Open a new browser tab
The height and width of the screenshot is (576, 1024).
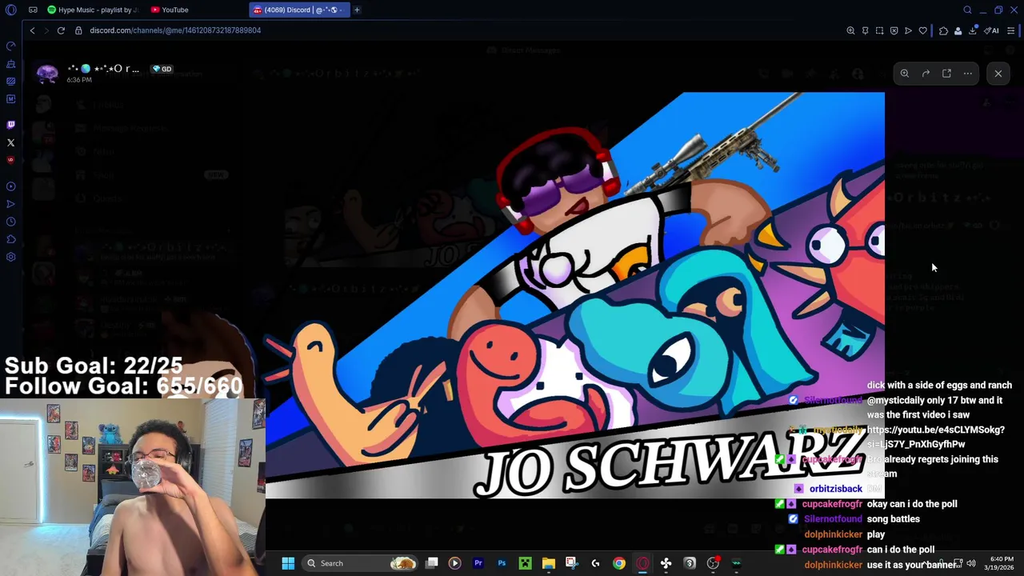pos(357,10)
